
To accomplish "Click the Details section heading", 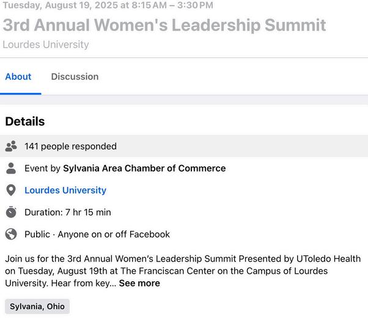I will [25, 121].
